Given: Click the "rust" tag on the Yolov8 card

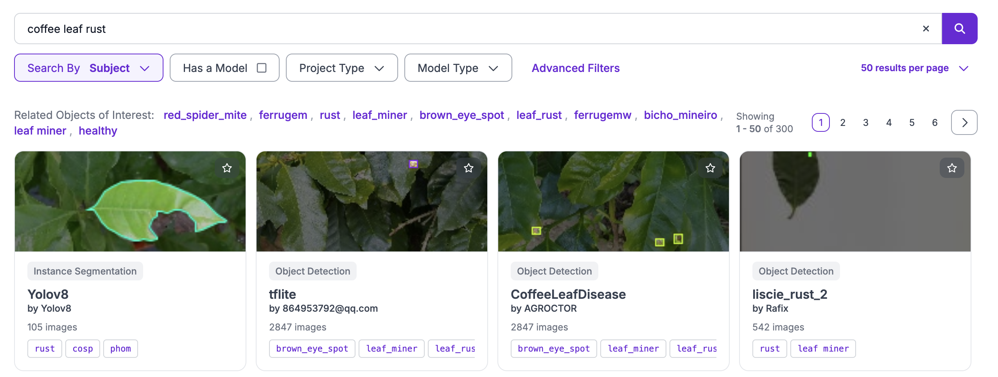Looking at the screenshot, I should pyautogui.click(x=45, y=348).
